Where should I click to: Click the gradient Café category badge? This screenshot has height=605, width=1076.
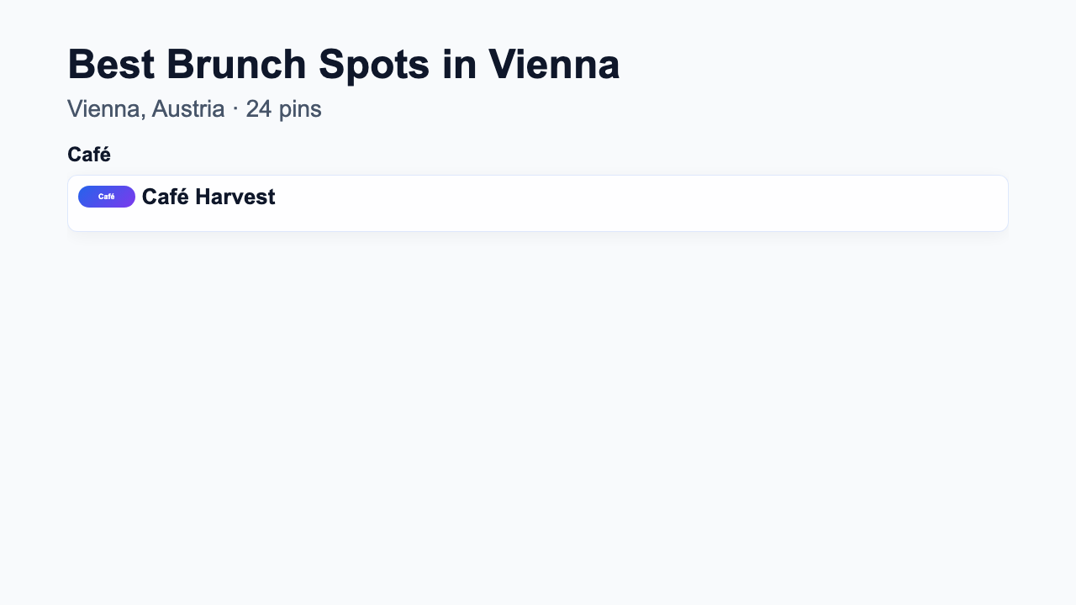click(107, 197)
